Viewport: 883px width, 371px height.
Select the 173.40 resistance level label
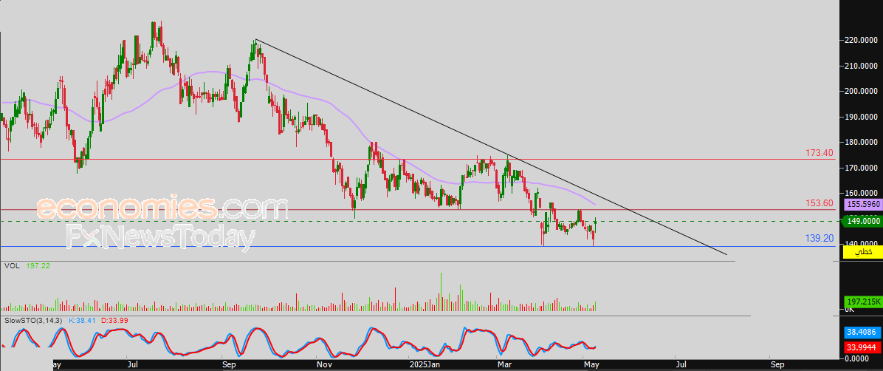820,153
